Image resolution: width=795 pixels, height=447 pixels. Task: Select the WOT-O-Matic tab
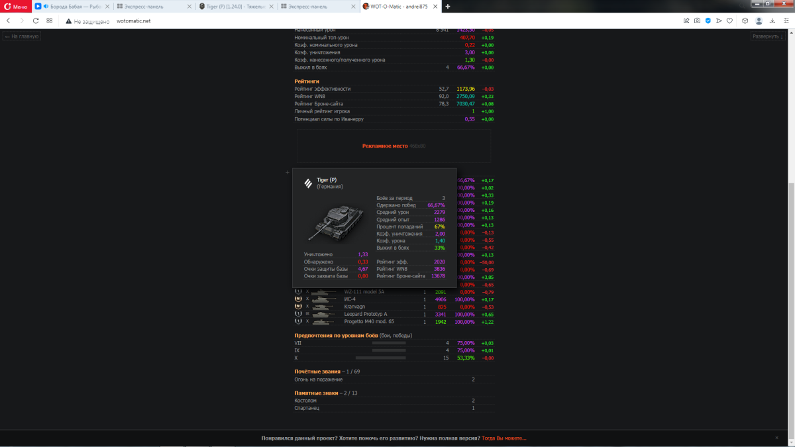(x=401, y=6)
